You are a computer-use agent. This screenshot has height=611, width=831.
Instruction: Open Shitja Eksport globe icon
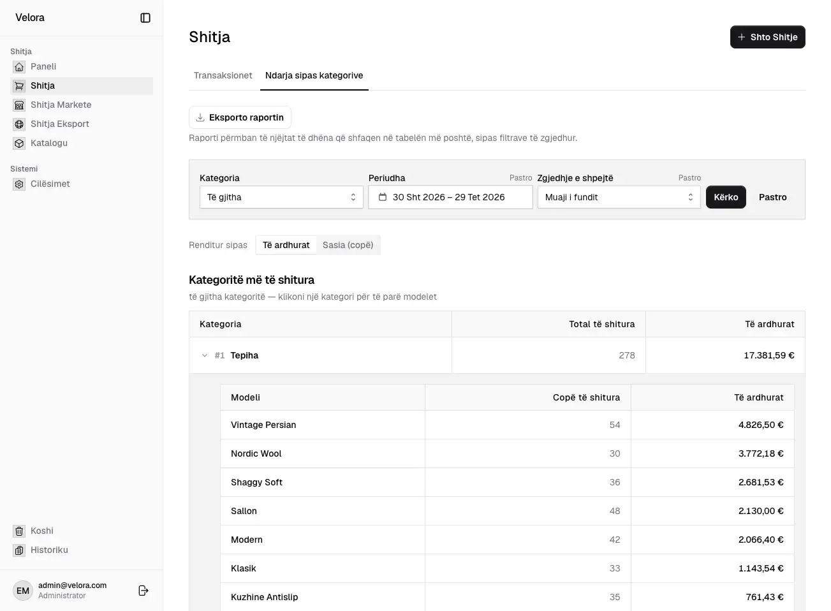(19, 124)
